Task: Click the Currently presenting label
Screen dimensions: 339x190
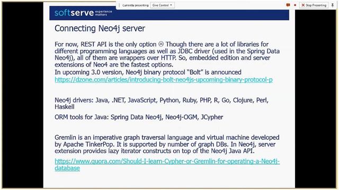Action: tap(136, 5)
